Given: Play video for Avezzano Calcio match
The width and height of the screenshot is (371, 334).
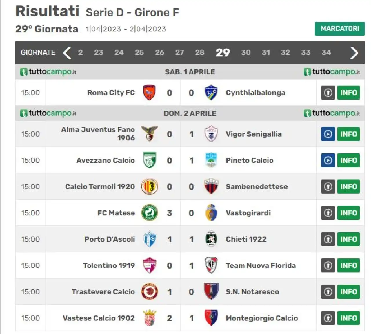Looking at the screenshot, I should [328, 160].
